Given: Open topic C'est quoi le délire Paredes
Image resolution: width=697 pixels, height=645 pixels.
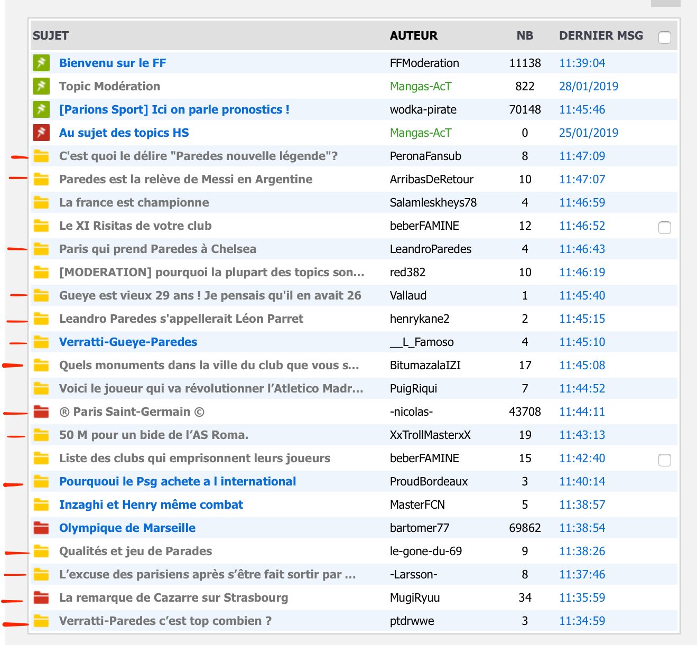Looking at the screenshot, I should pos(198,156).
